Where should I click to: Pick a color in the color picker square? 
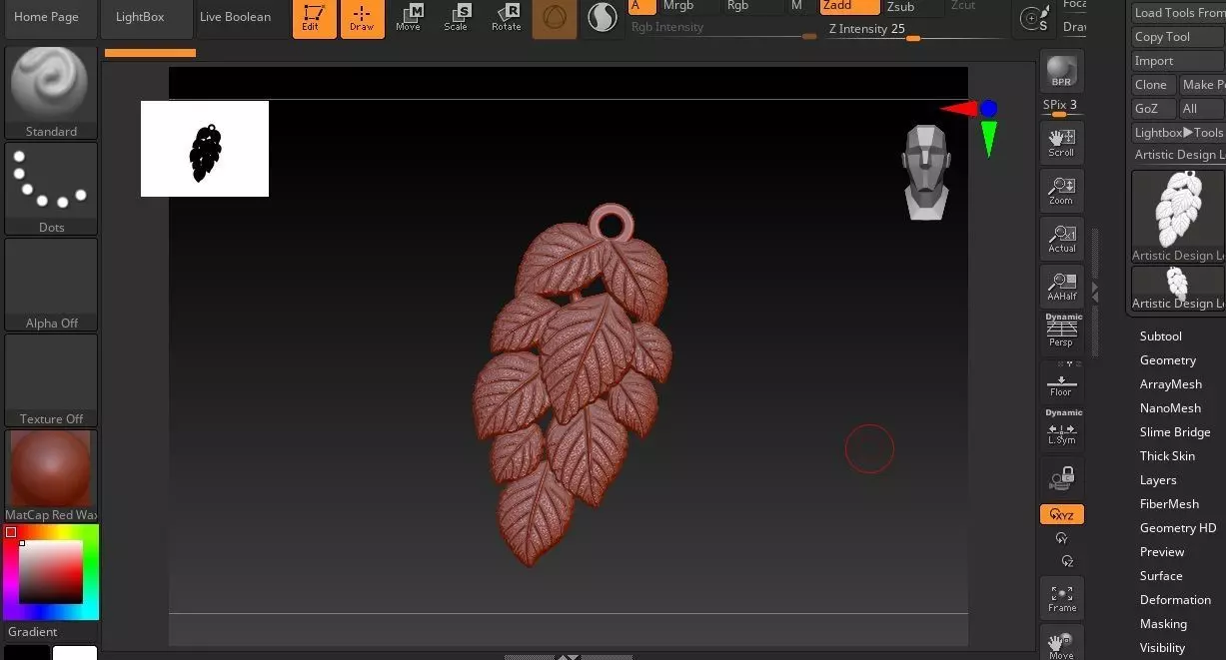(x=51, y=572)
